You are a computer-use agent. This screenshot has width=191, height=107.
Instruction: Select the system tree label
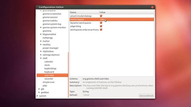point(43,96)
